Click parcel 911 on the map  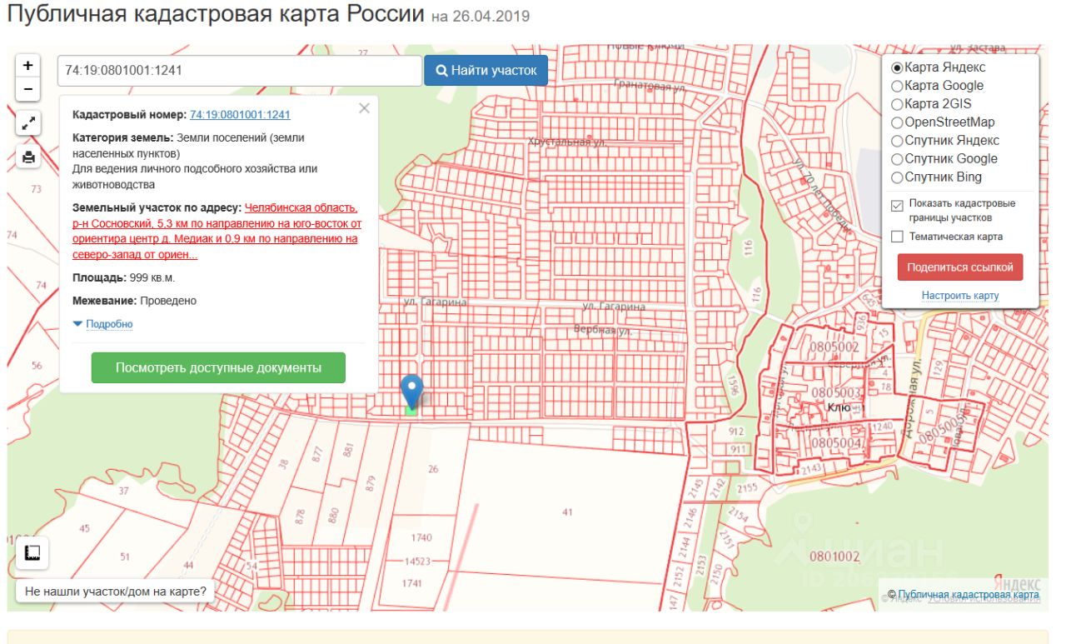(738, 449)
